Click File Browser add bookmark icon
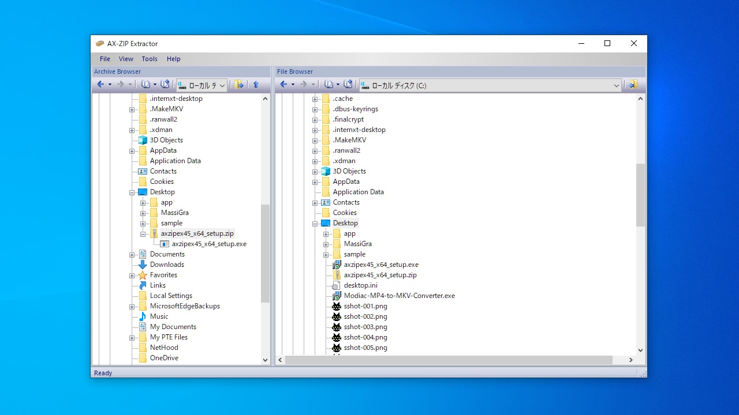Image resolution: width=739 pixels, height=415 pixels. coord(348,85)
